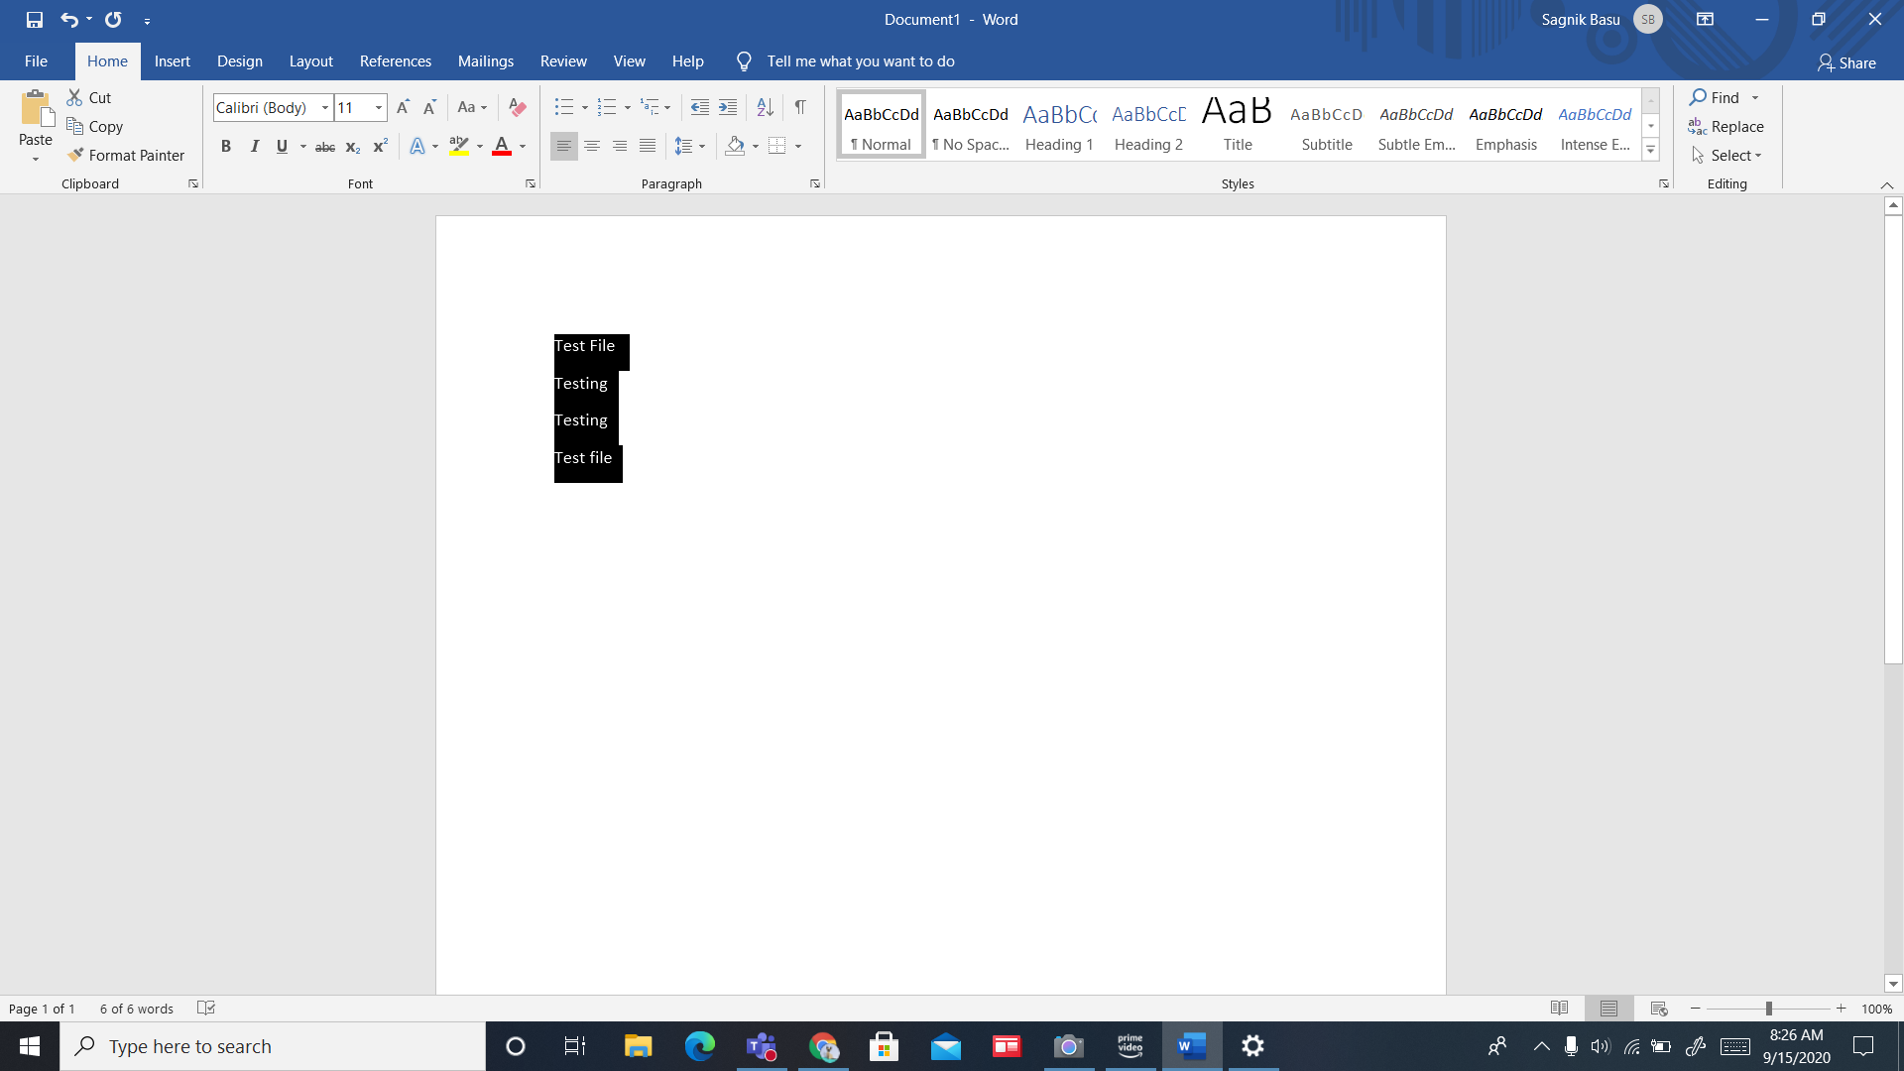Apply Font Color to selected text

coord(501,145)
